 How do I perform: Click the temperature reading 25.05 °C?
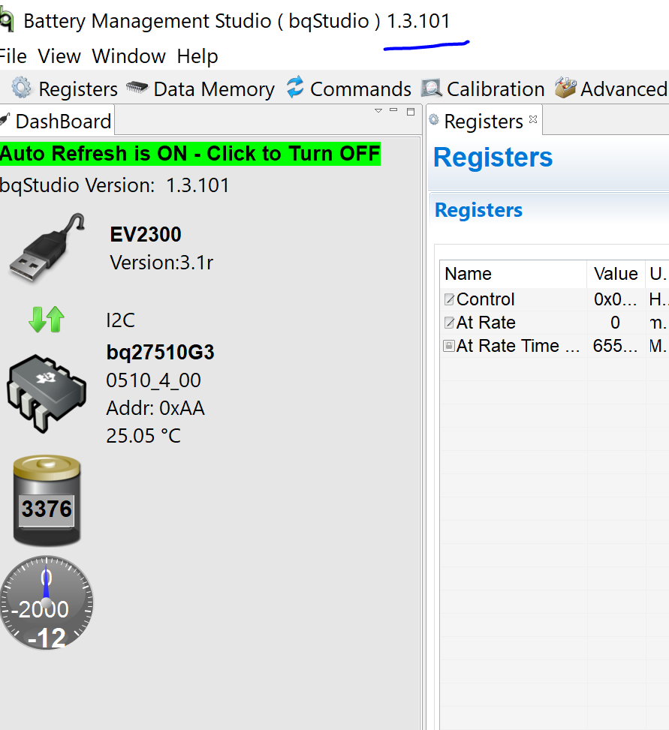tap(143, 436)
